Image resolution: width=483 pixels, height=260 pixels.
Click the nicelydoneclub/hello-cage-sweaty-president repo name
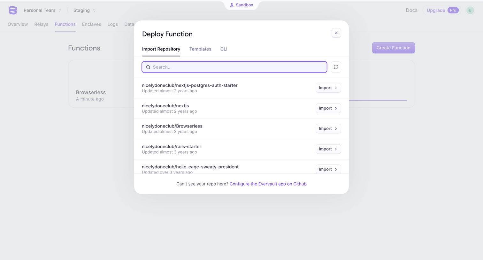click(x=190, y=167)
